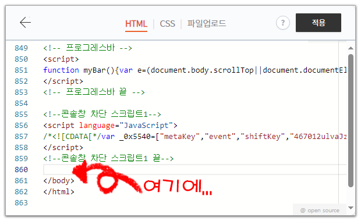
Task: Click line number 854
Action: (x=21, y=104)
